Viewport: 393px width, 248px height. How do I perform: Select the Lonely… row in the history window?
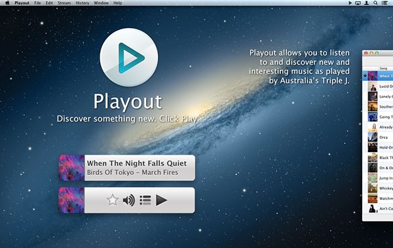click(378, 97)
